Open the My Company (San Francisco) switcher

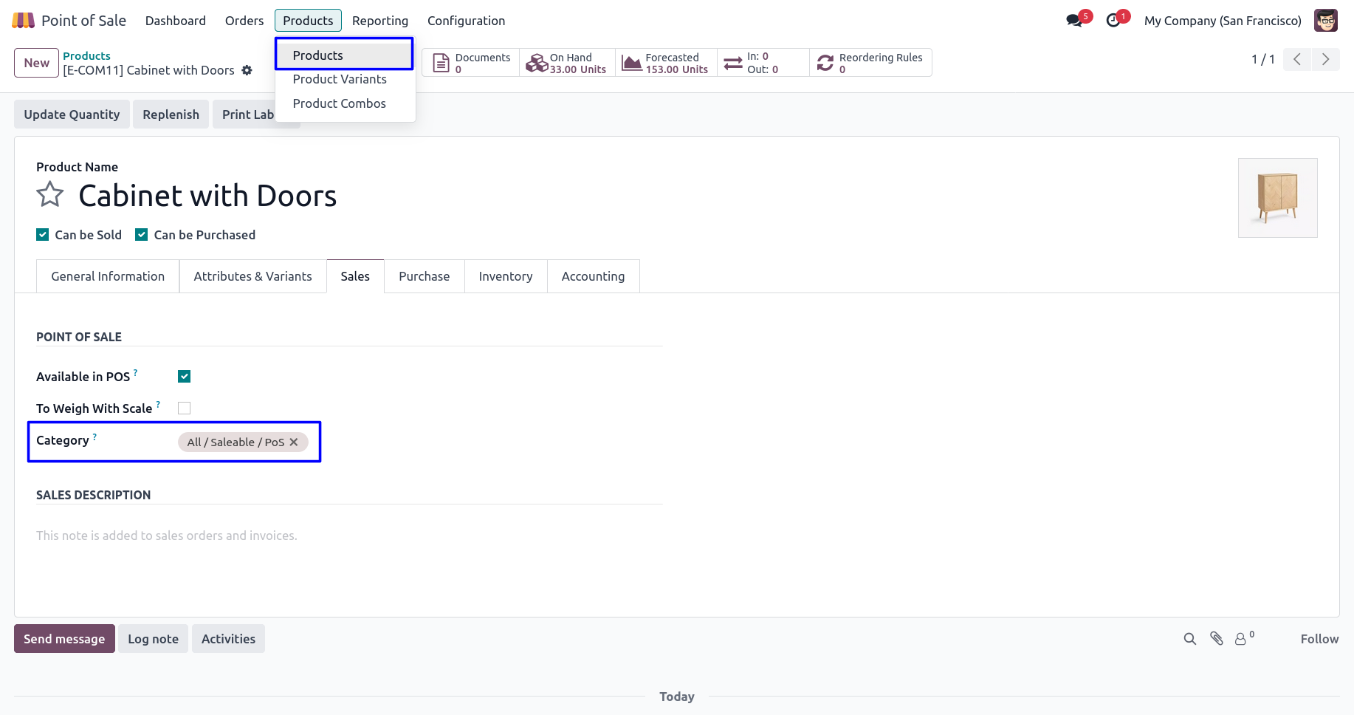[1222, 21]
